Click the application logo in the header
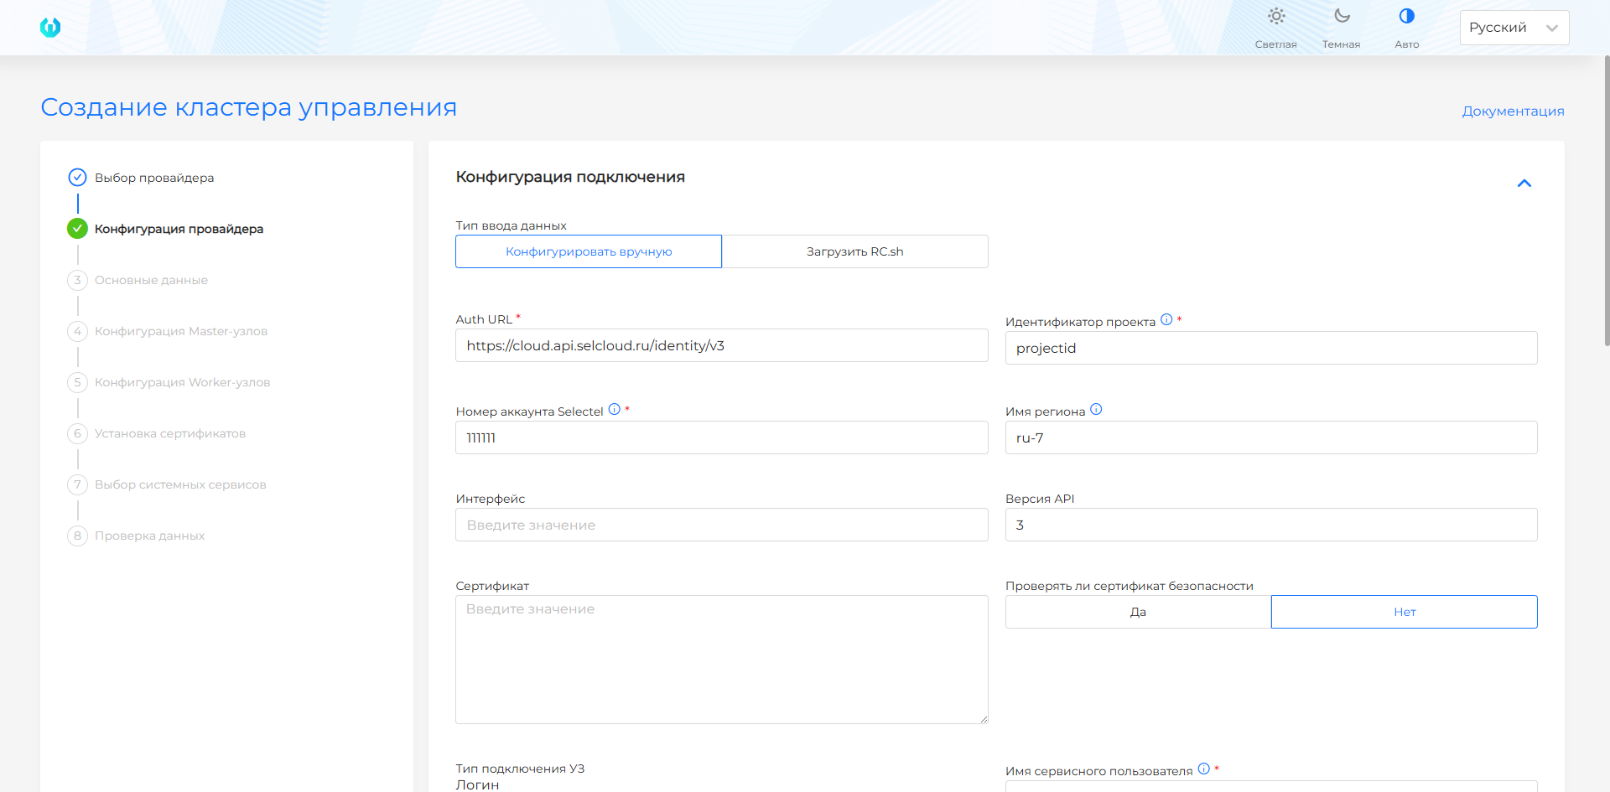This screenshot has height=792, width=1610. [50, 27]
